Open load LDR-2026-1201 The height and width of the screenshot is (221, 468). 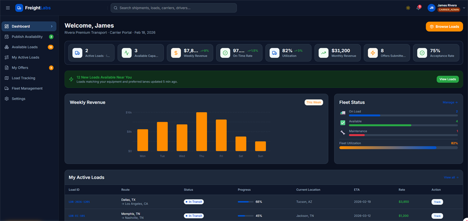point(79,202)
